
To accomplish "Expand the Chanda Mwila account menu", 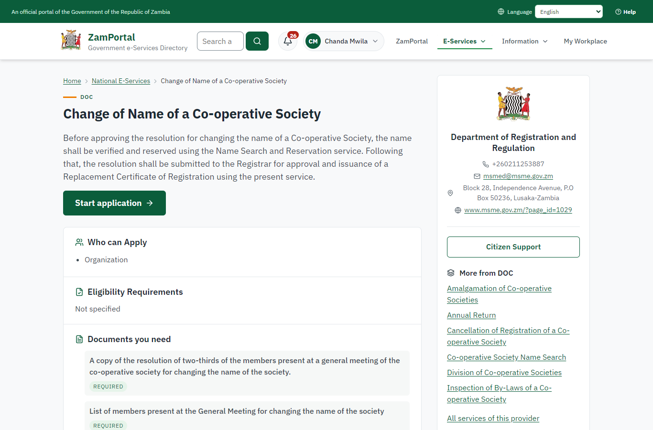I will pos(344,41).
